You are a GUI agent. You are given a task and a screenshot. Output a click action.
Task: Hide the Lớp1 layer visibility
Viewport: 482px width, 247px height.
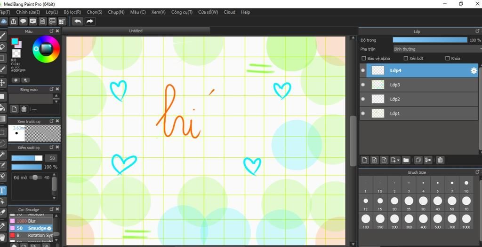pos(363,114)
